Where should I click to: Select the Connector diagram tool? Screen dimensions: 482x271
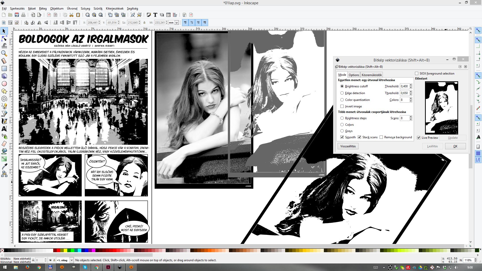coord(4,174)
